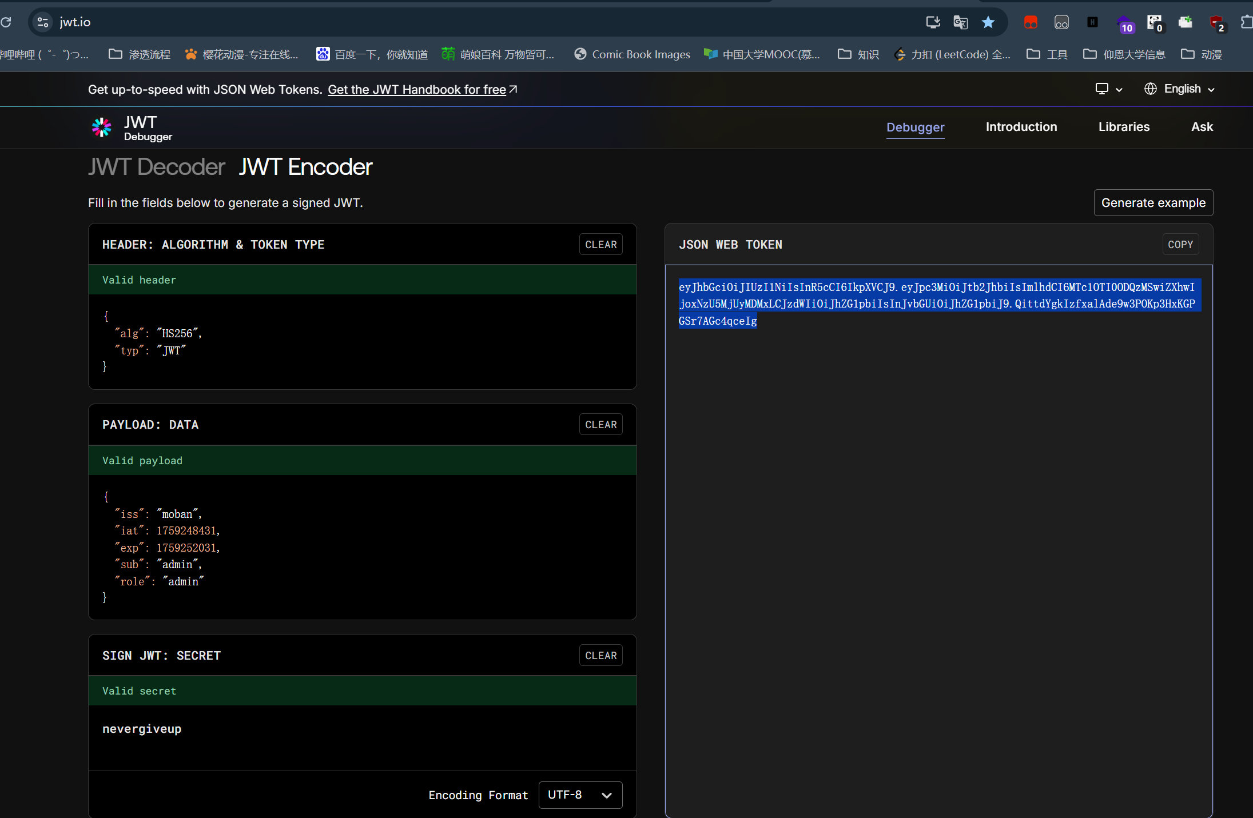
Task: Click the install app icon in address bar
Action: [933, 22]
